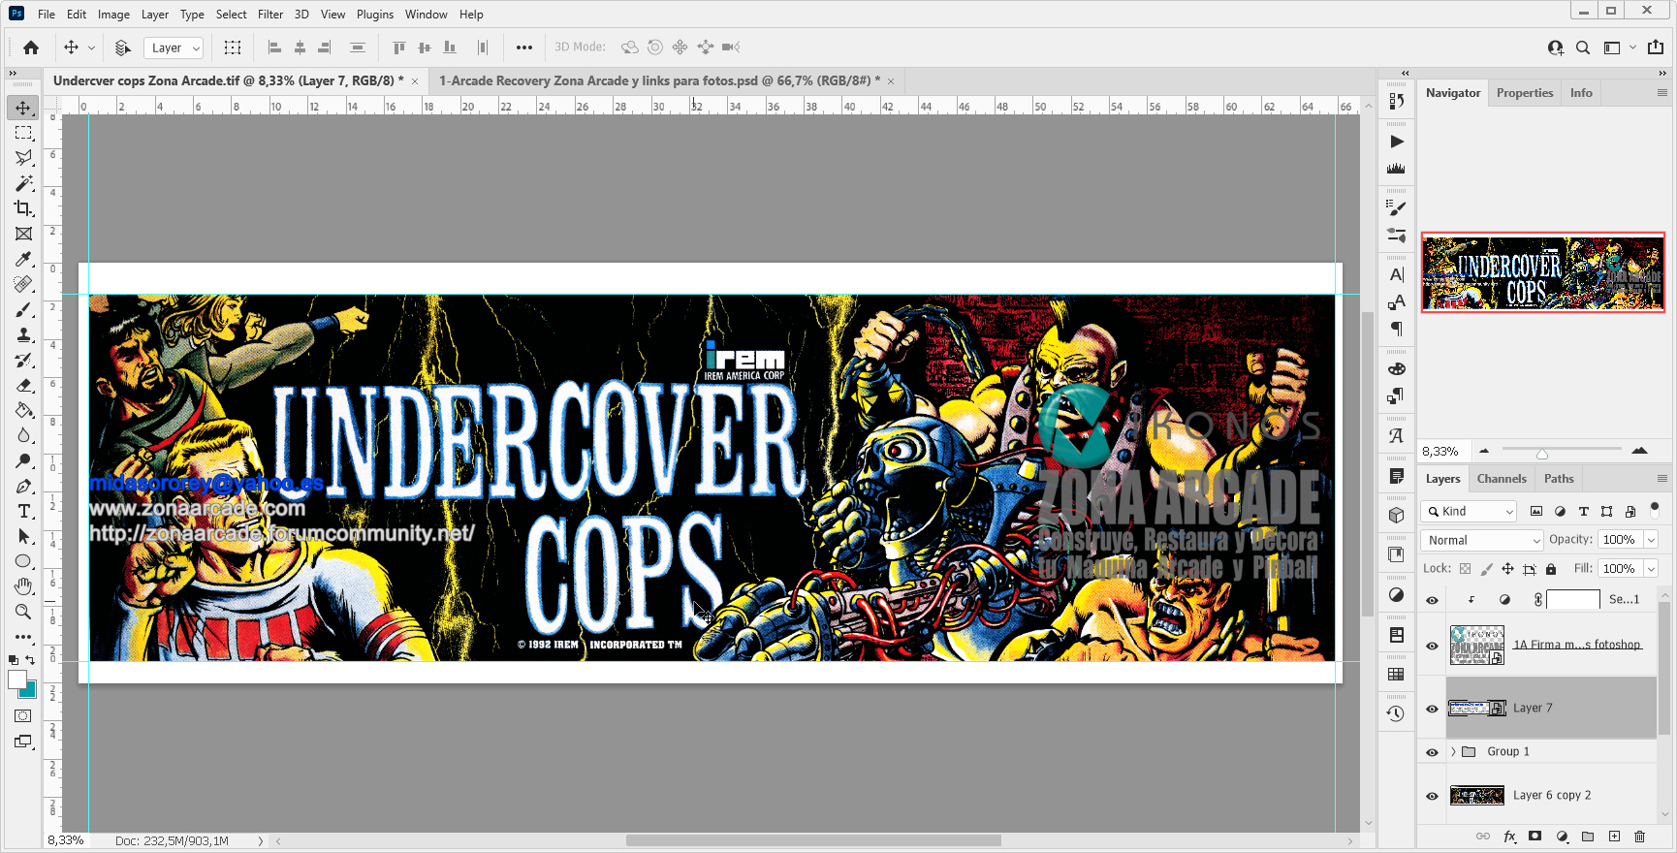Select the Frame tool
The height and width of the screenshot is (853, 1677).
[x=23, y=234]
